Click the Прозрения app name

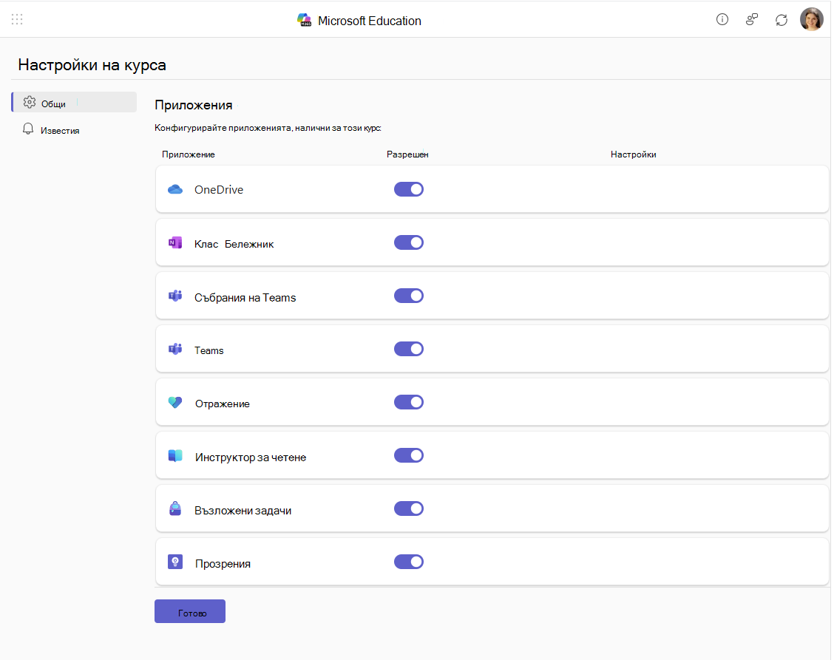(x=223, y=564)
